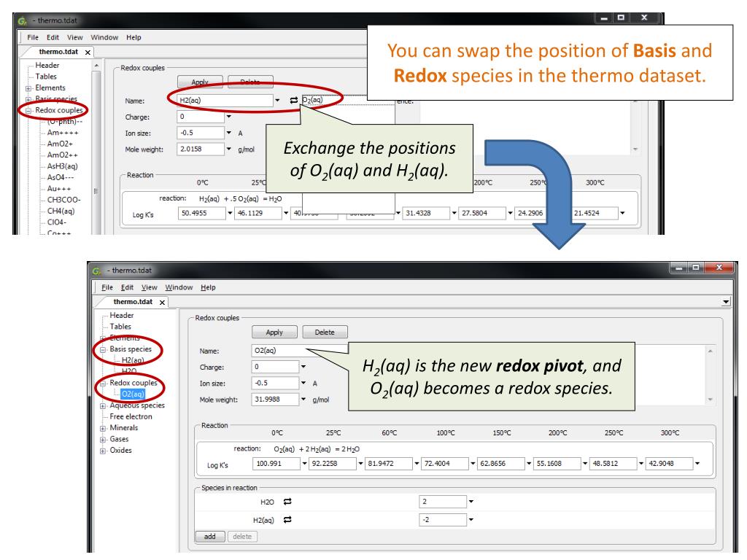Collapse Basis species node in bottom window tree
The width and height of the screenshot is (747, 560).
[x=103, y=349]
